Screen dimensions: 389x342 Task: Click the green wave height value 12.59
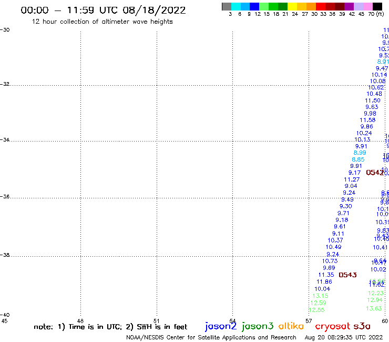coord(318,303)
